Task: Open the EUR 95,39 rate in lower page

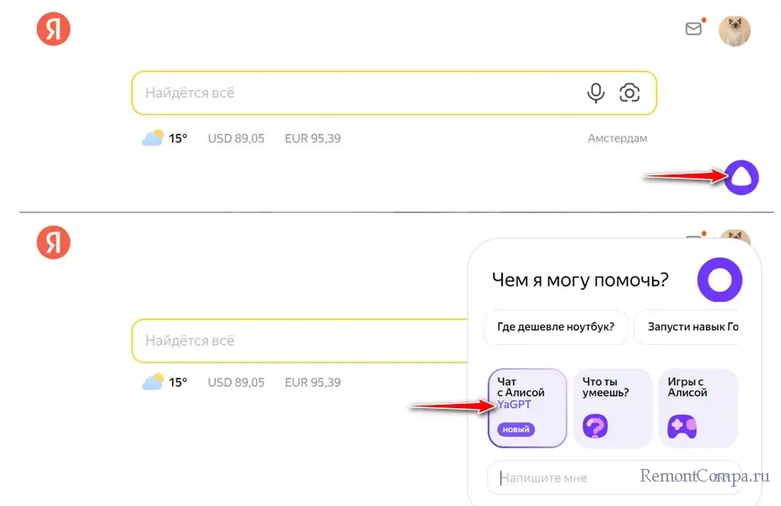Action: pos(313,382)
